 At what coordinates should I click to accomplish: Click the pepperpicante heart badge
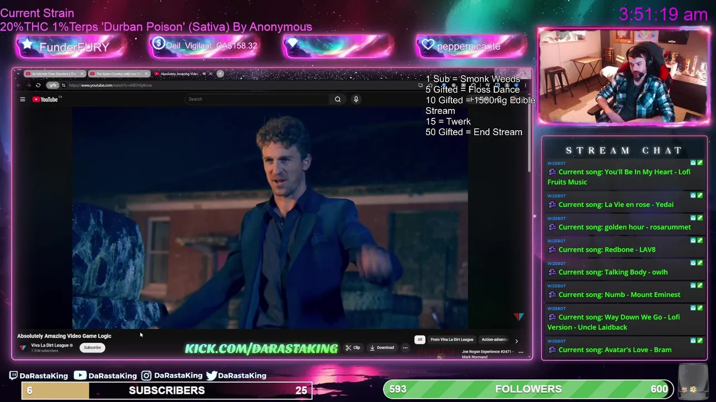coord(471,46)
